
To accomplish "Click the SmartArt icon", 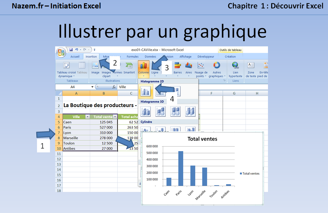I will click(129, 68).
